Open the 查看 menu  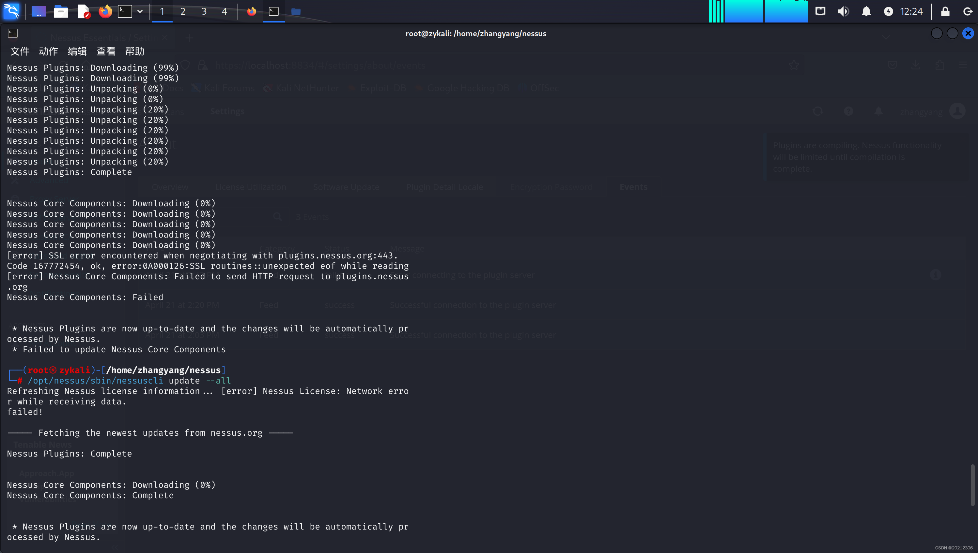click(106, 51)
